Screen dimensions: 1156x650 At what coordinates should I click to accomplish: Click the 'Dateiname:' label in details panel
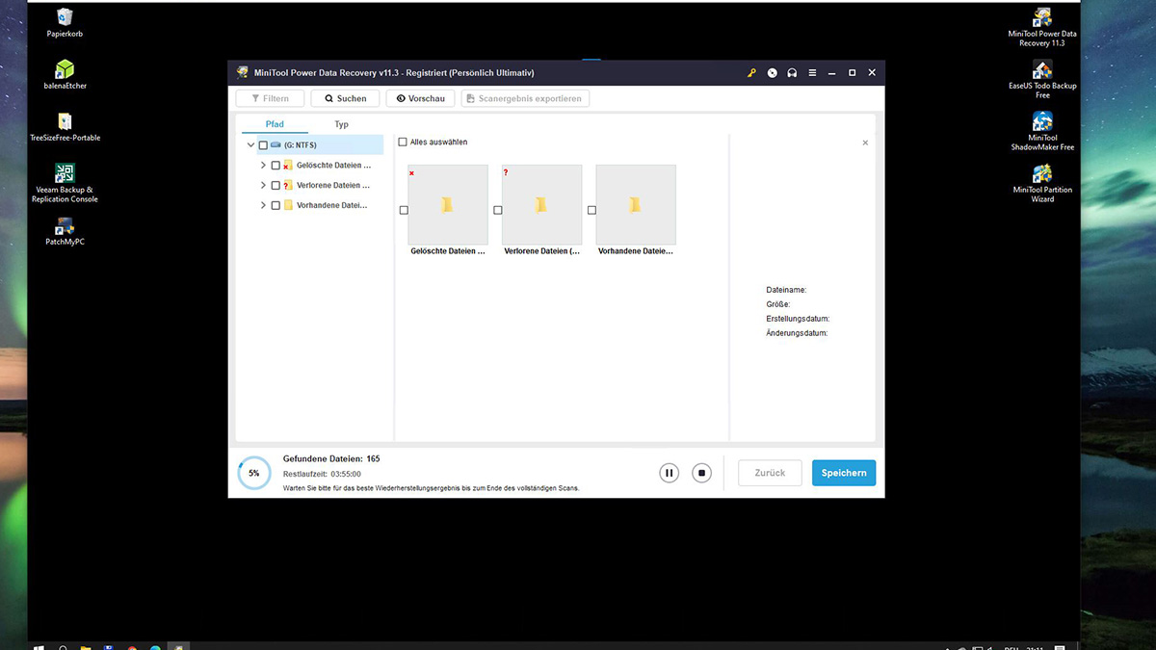[786, 290]
